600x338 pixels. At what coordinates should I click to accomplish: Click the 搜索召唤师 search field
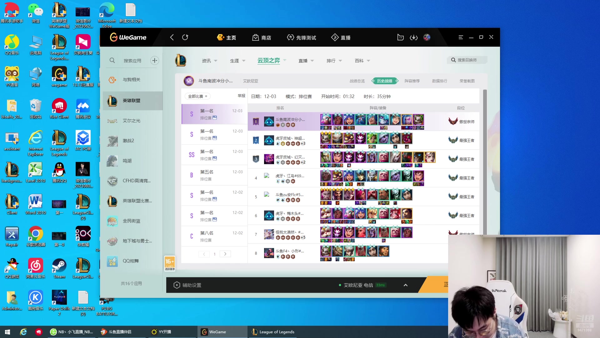(x=467, y=60)
